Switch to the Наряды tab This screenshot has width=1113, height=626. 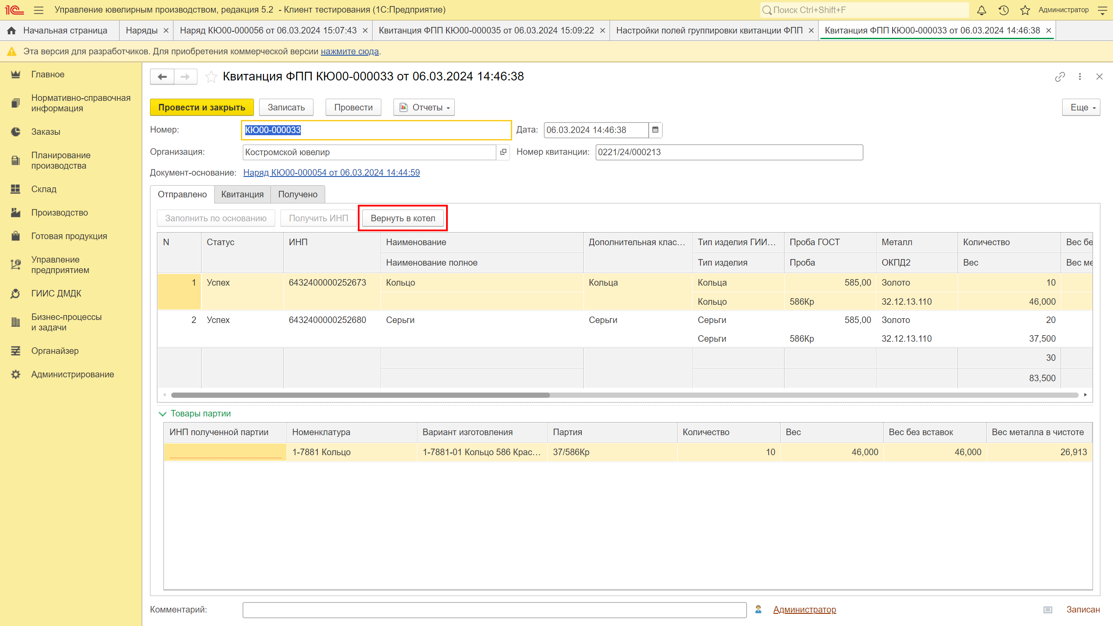tap(142, 30)
